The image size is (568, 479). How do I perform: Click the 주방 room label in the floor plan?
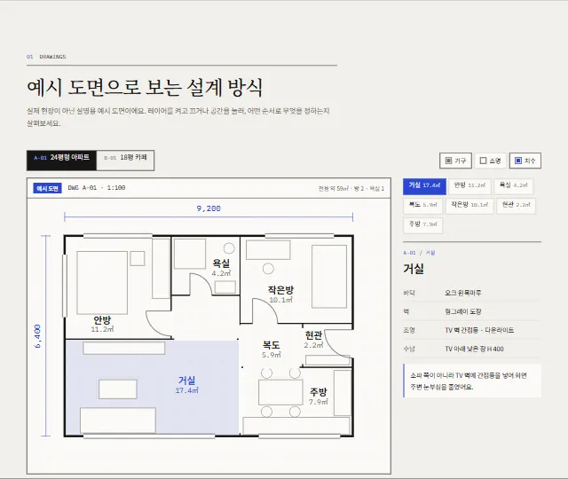coord(319,392)
